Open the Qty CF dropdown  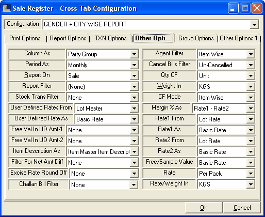click(251, 76)
